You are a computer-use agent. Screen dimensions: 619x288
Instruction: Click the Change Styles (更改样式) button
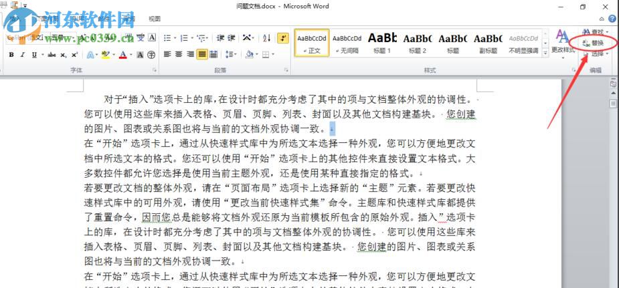(x=563, y=43)
